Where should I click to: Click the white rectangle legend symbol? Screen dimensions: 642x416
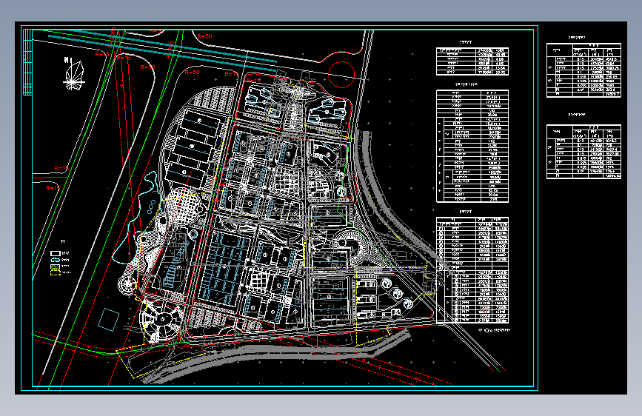[56, 253]
